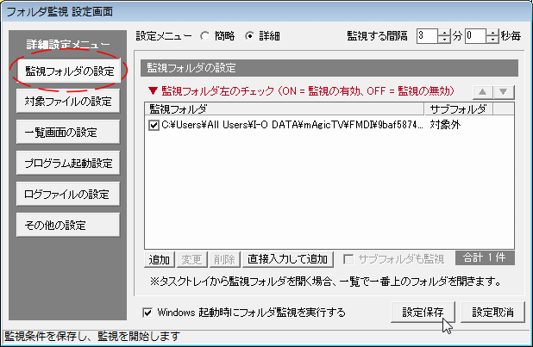
Task: Decrease the minutes interval spinner
Action: coord(444,40)
